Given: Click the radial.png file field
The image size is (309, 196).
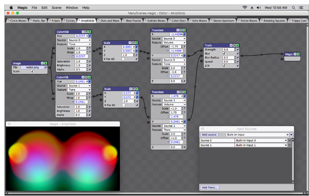Looking at the screenshot, I should click(x=32, y=67).
